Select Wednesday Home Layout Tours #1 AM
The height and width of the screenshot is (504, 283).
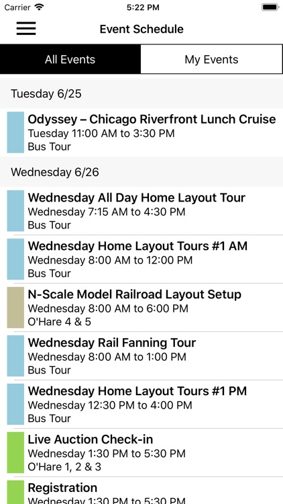point(141,259)
